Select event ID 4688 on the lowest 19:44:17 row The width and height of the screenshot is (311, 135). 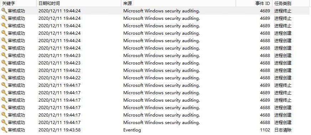(265, 122)
